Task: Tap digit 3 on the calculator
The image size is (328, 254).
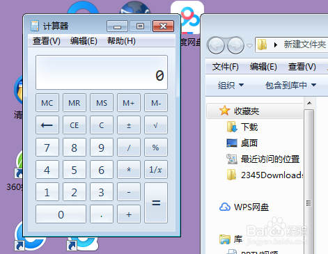Action: [x=102, y=192]
